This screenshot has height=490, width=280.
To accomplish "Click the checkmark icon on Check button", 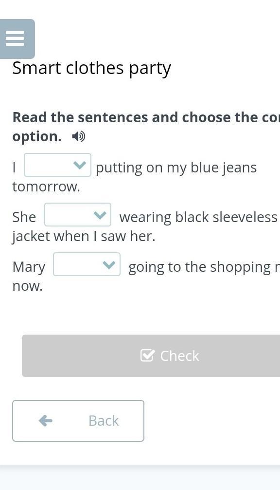I will click(x=147, y=355).
